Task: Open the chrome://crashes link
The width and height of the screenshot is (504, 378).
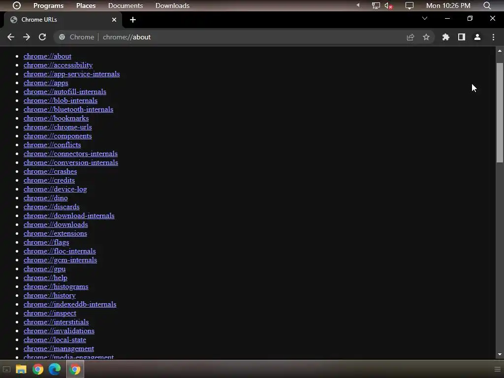Action: (x=50, y=171)
